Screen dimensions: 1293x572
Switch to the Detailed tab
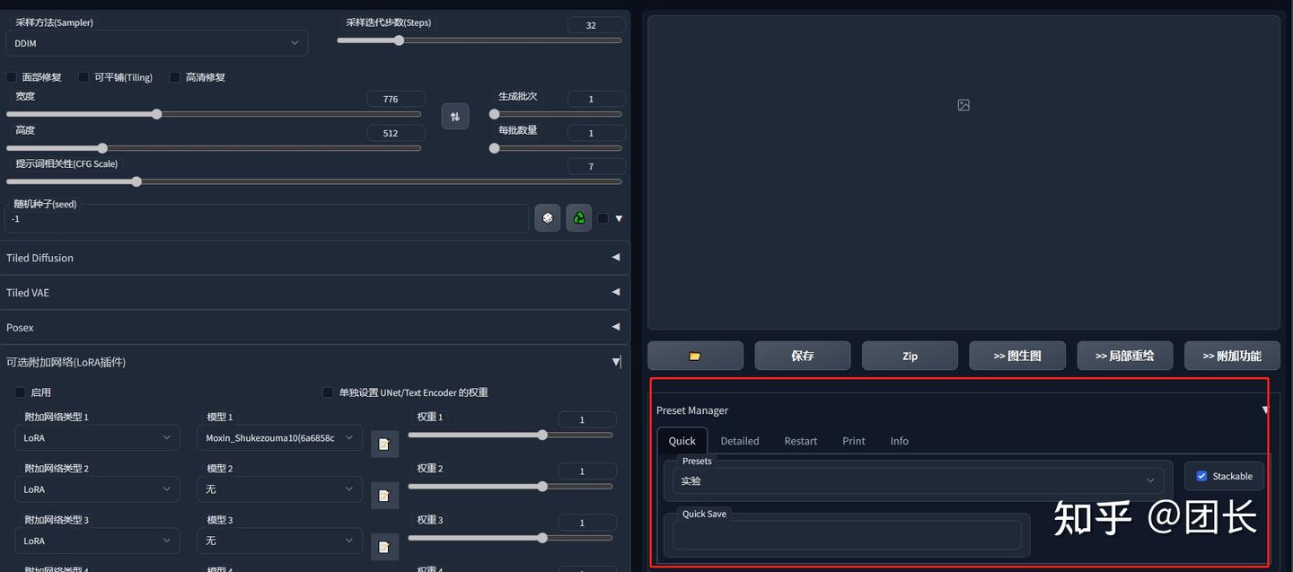[740, 441]
